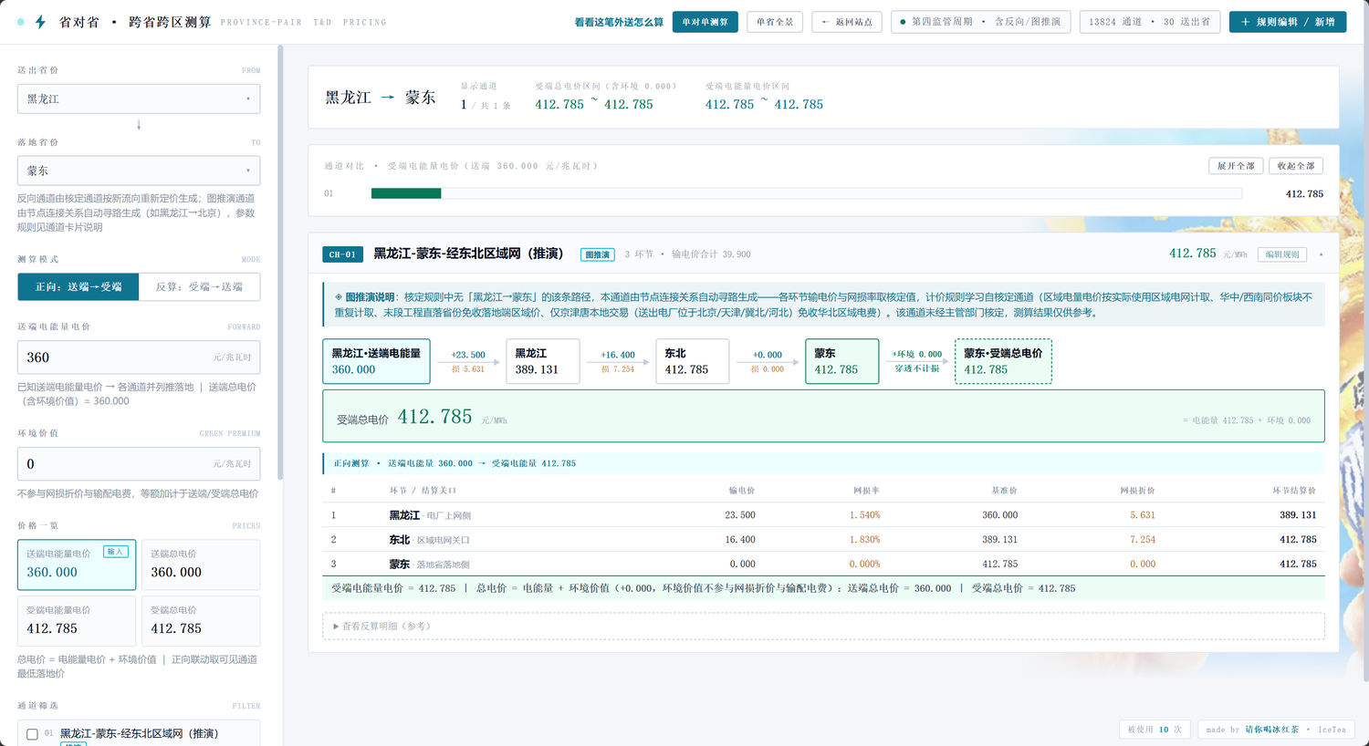The height and width of the screenshot is (746, 1369).
Task: Switch to 正向：送端→受端 mode
Action: pyautogui.click(x=78, y=286)
